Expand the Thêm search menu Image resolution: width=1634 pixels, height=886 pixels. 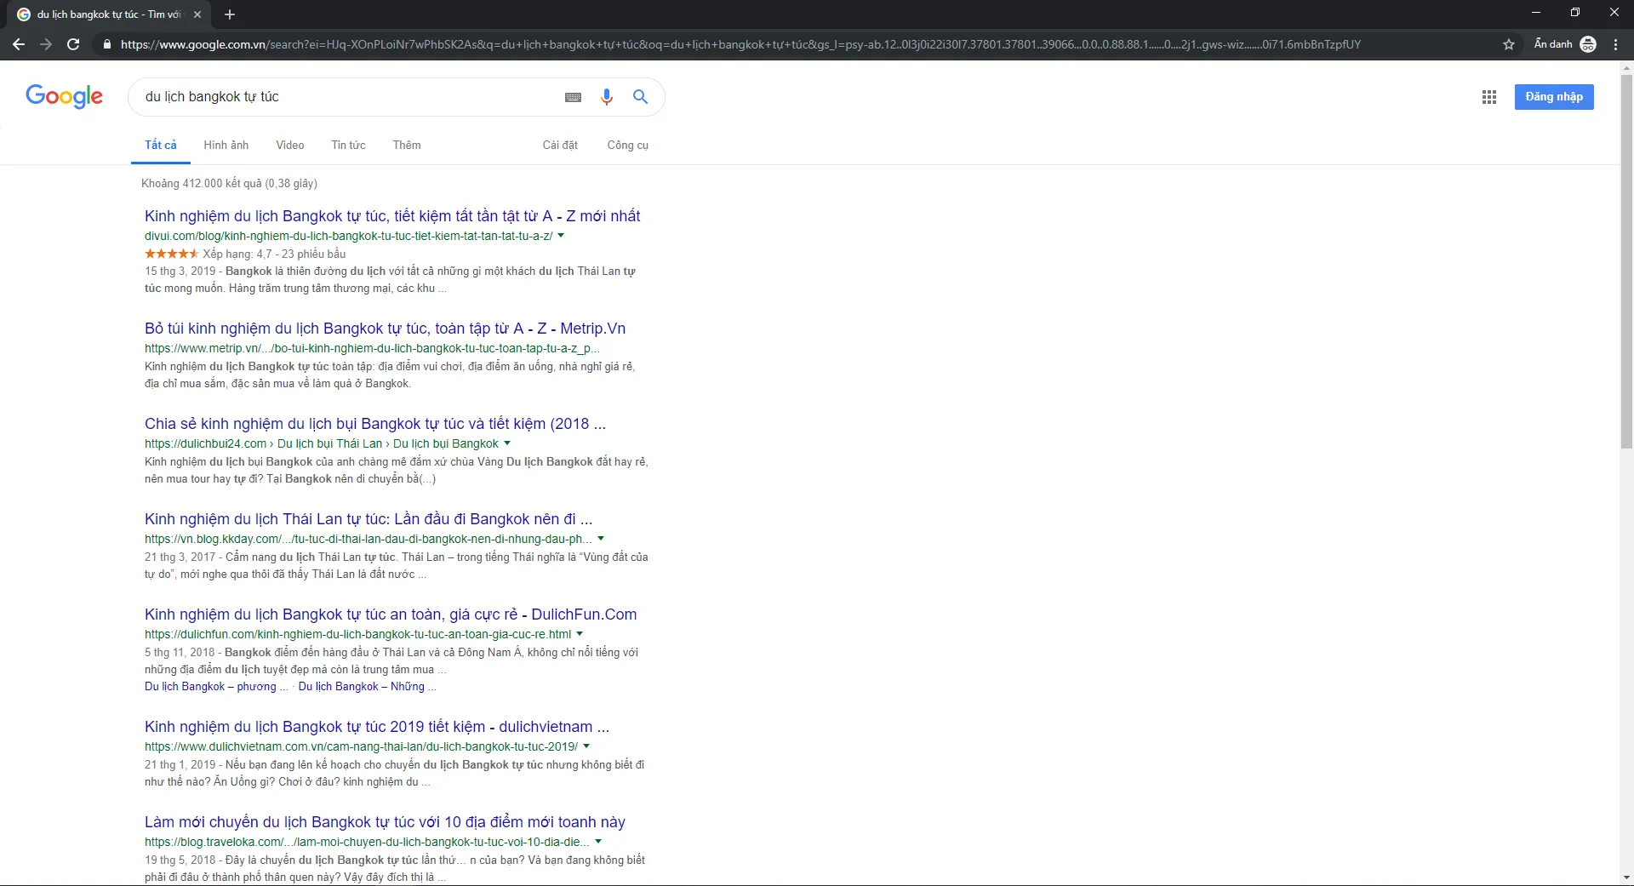[406, 146]
